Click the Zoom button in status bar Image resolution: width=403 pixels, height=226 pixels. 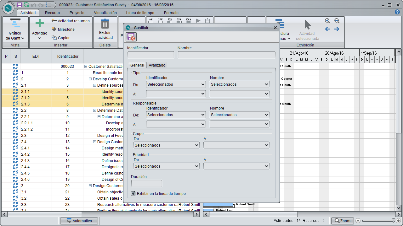(x=342, y=221)
